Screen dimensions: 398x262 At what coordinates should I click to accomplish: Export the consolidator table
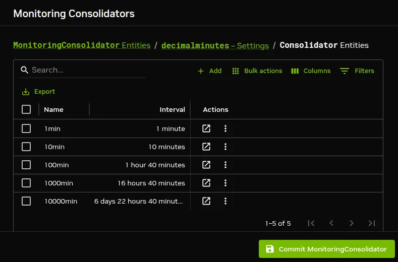(x=38, y=92)
